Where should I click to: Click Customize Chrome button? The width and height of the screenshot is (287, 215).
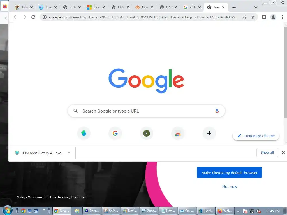(x=256, y=136)
